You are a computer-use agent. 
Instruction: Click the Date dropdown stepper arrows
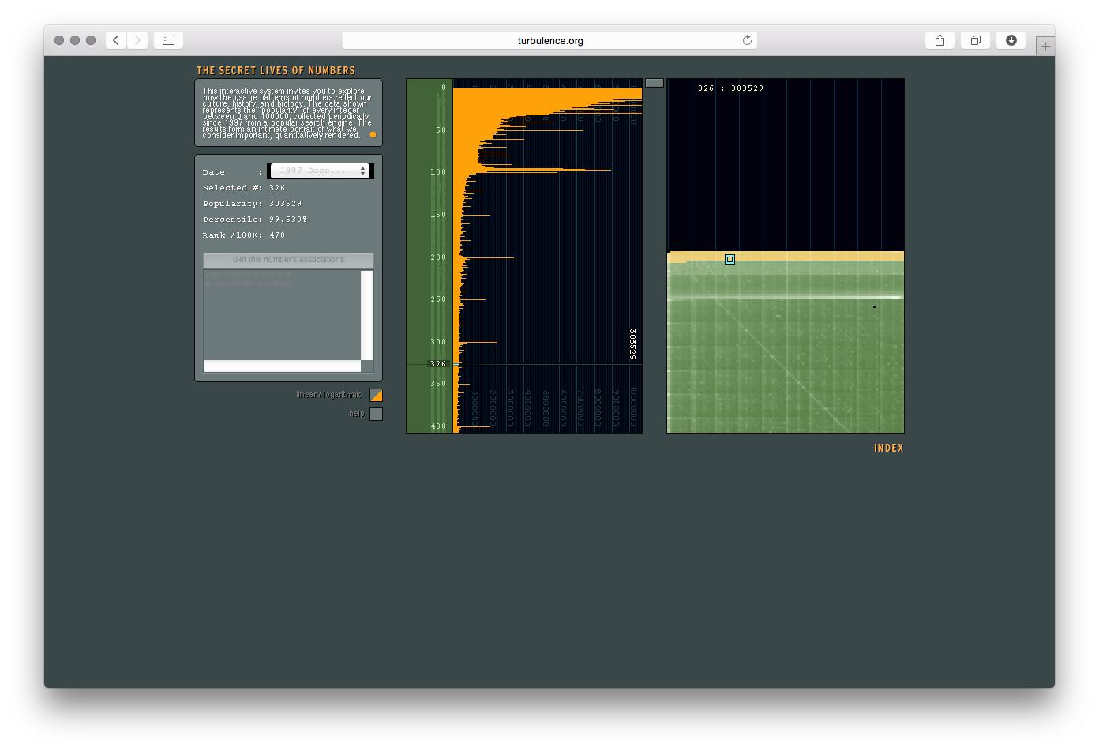[363, 171]
